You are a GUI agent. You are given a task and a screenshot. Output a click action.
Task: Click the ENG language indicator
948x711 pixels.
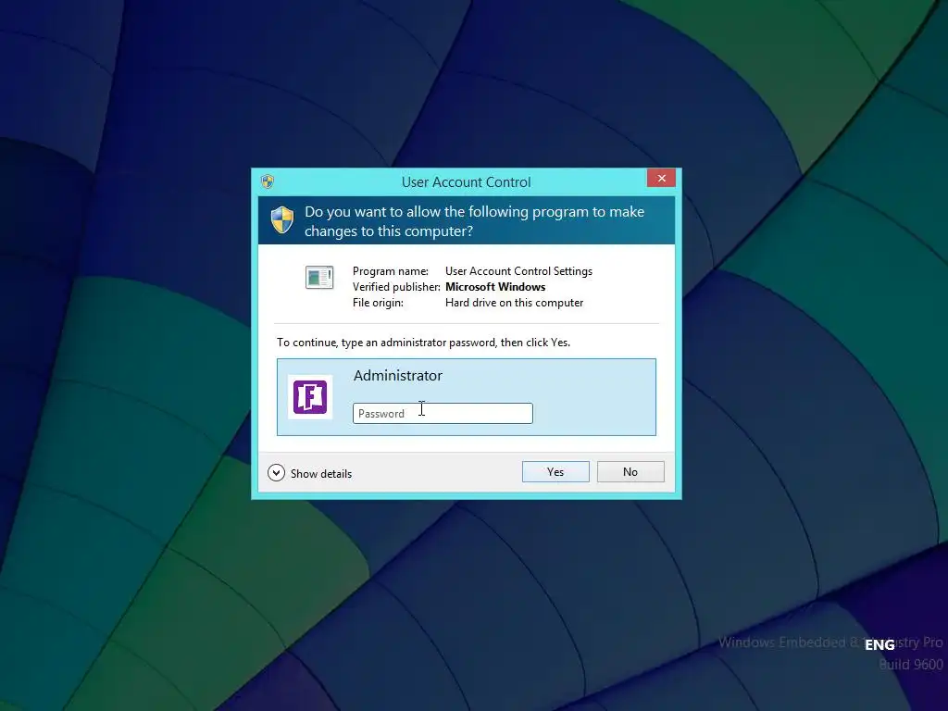pos(879,645)
